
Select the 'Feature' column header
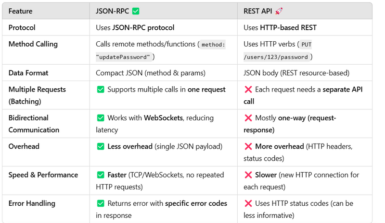[x=20, y=11]
